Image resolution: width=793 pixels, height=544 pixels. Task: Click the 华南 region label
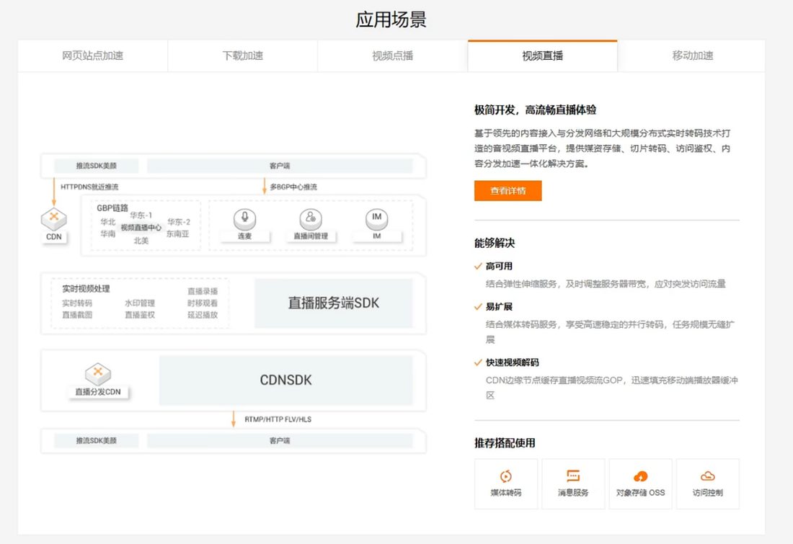107,233
